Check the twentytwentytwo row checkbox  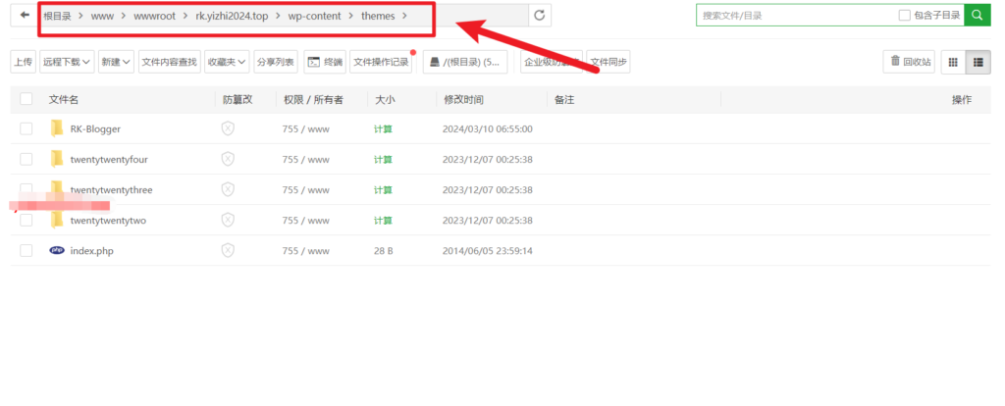[26, 220]
